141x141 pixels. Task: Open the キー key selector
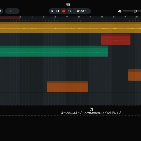12,11
